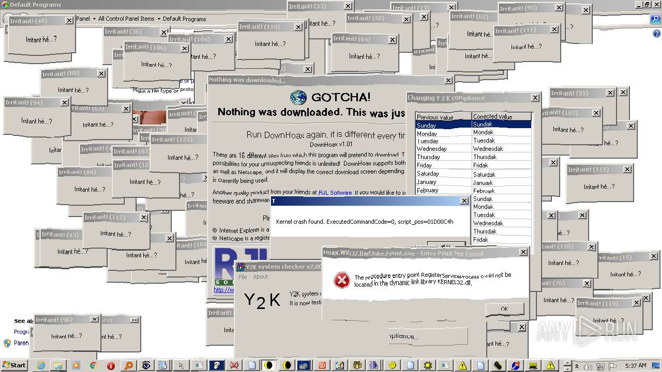Select the gift box taskbar button
The image size is (662, 372).
coord(357,365)
